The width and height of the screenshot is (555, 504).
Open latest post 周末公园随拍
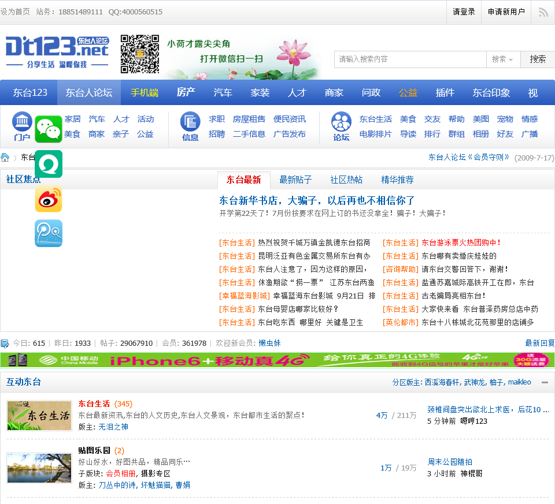click(x=450, y=462)
